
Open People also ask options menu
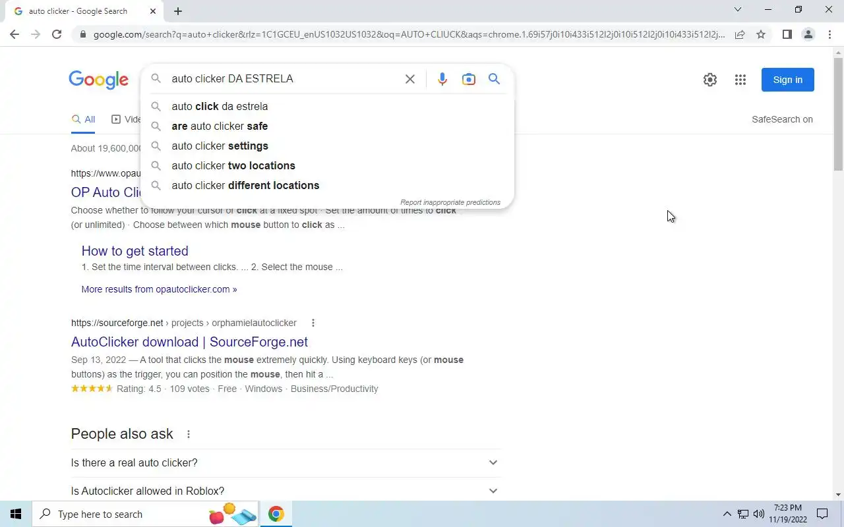189,434
